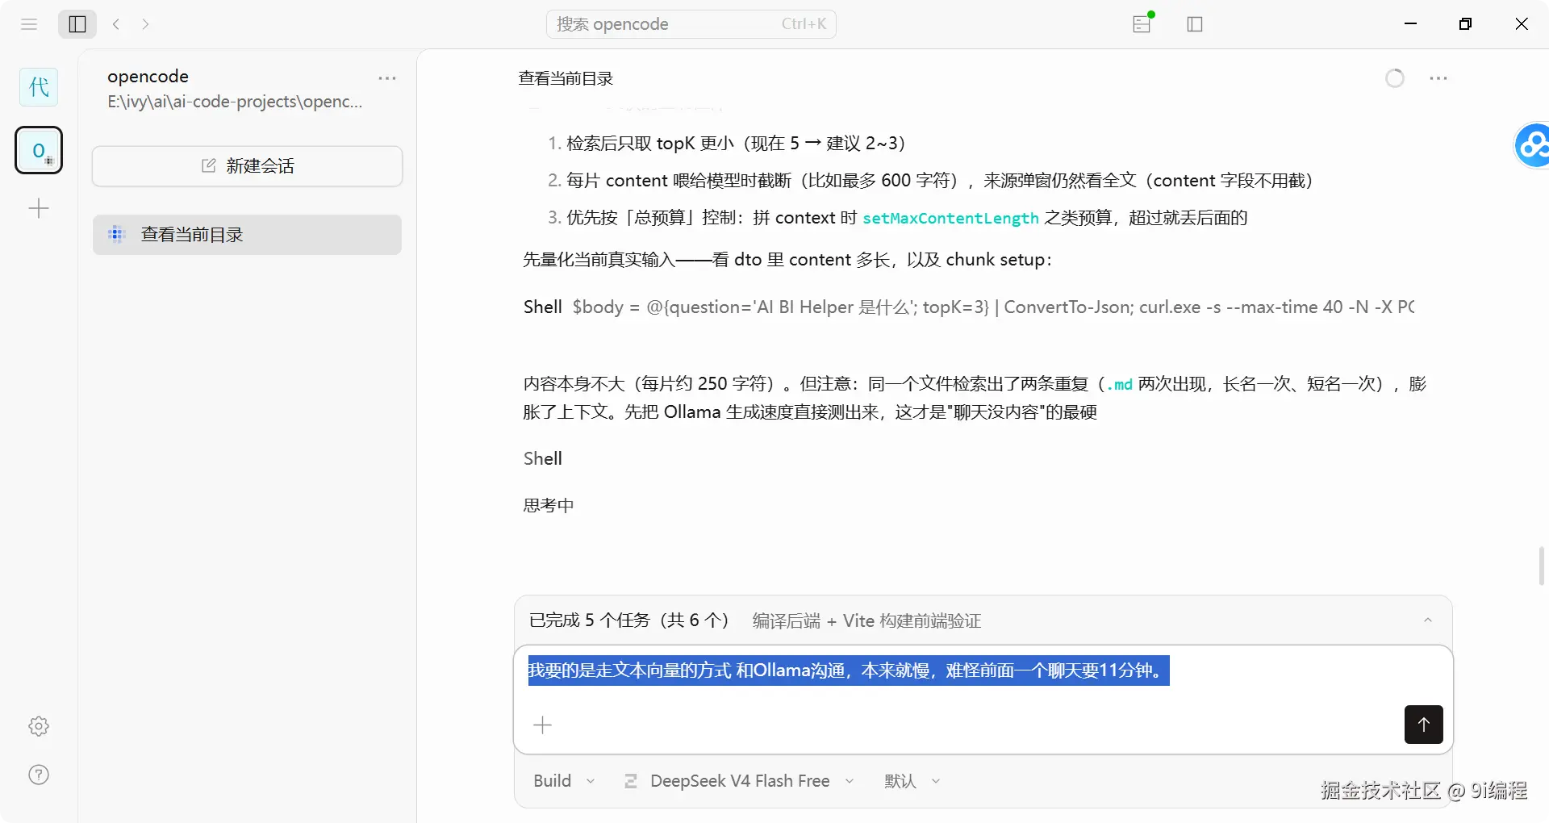
Task: Collapse the task progress panel chevron
Action: 1428,620
